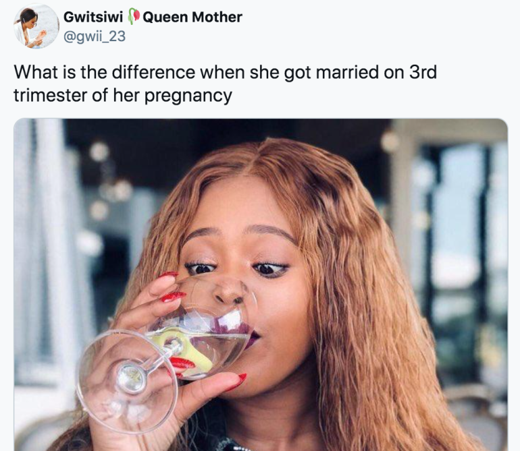Click the word 'pregnancy' in tweet
The height and width of the screenshot is (451, 520).
coord(188,96)
